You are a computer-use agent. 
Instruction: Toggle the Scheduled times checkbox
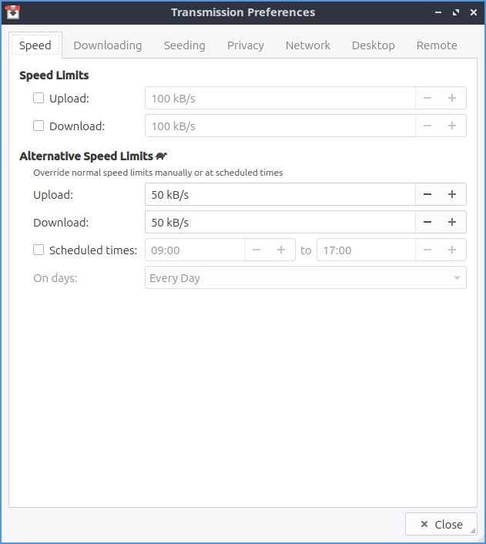click(39, 250)
